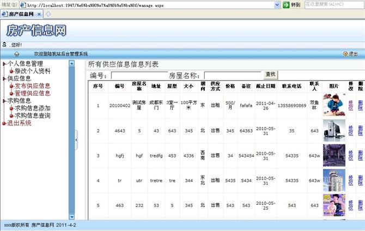Collapse the 求购信息 tree node
The height and width of the screenshot is (231, 365).
pyautogui.click(x=4, y=101)
